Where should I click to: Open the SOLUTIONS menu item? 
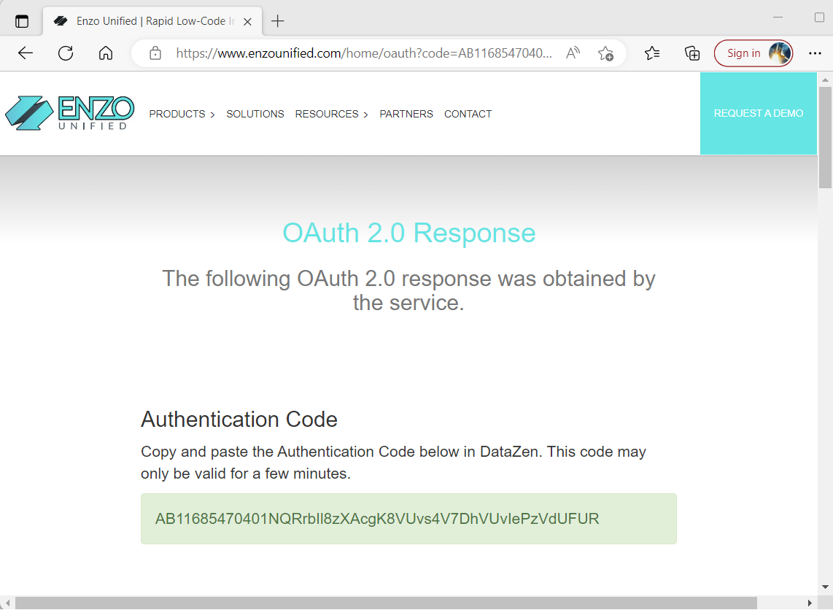pyautogui.click(x=255, y=114)
